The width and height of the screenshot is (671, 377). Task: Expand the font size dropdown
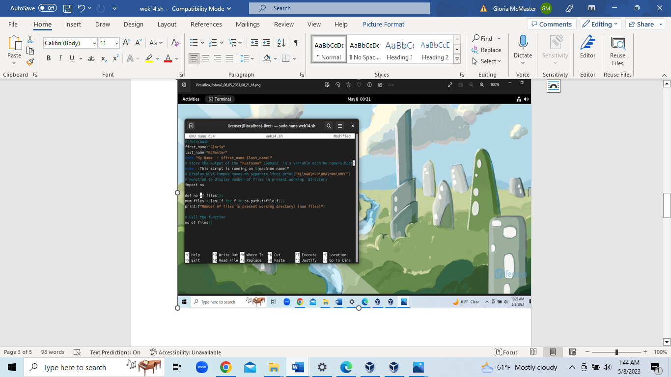click(x=116, y=43)
